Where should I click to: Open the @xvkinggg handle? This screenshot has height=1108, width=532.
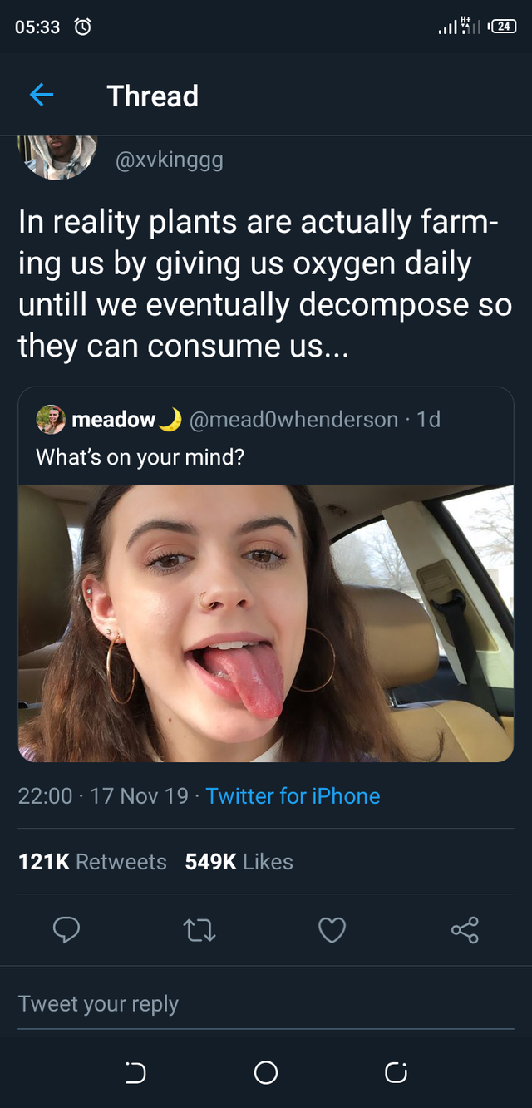point(169,160)
